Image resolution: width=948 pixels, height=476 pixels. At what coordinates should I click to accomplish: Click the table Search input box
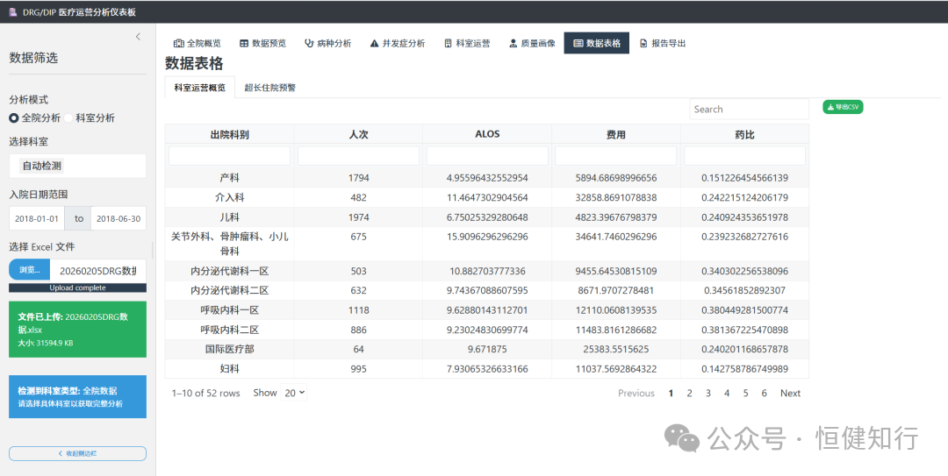[x=749, y=110]
